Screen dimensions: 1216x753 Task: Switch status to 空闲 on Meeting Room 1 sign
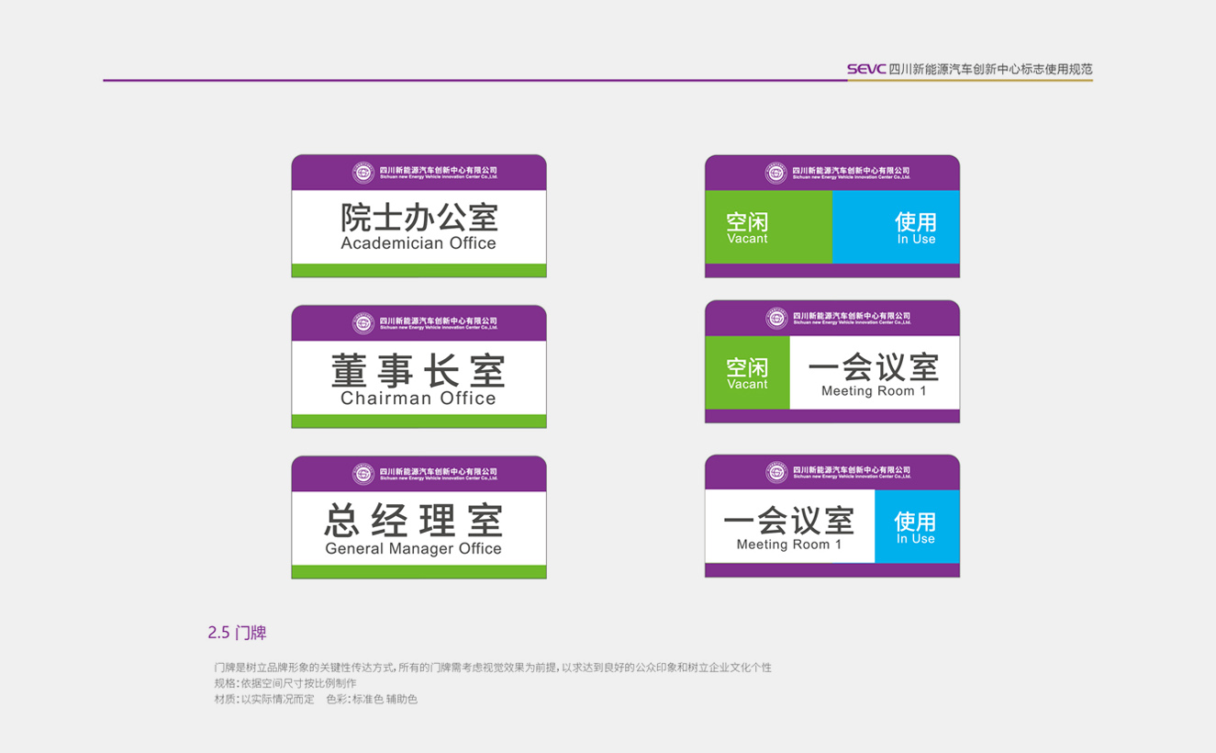[747, 375]
